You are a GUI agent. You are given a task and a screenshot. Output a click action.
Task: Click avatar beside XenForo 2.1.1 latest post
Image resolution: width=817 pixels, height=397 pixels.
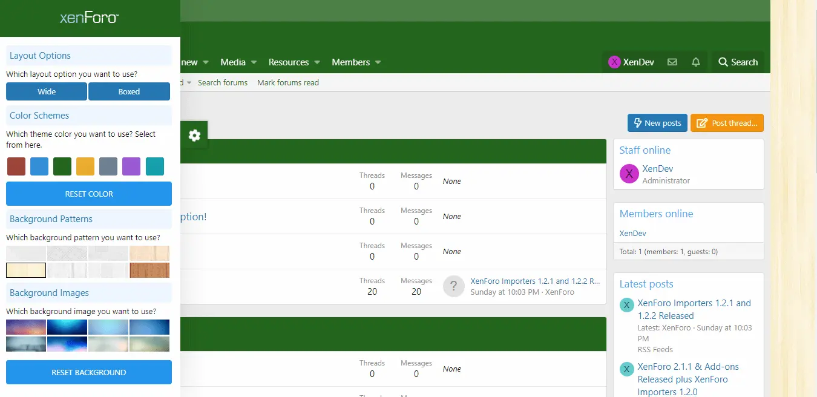(x=626, y=369)
